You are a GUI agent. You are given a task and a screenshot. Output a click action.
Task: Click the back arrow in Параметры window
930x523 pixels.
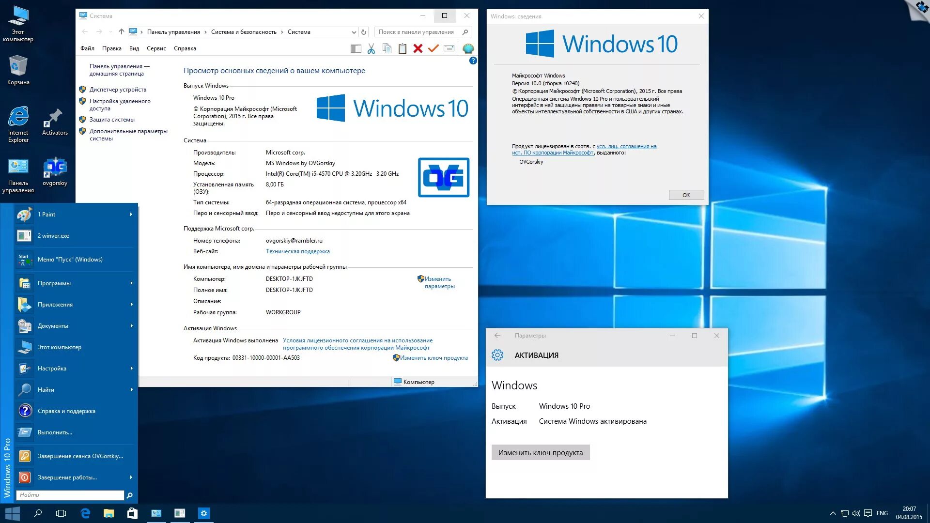click(497, 336)
